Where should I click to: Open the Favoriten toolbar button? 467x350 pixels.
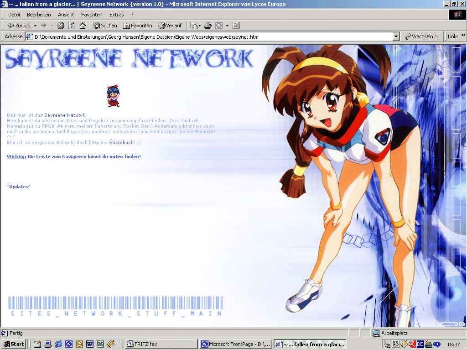point(138,26)
